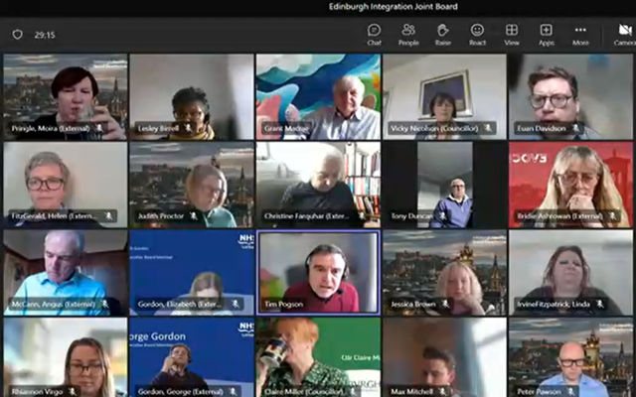Click muted mic icon beside Jessica Brown
Viewport: 636px width, 397px height.
point(445,304)
